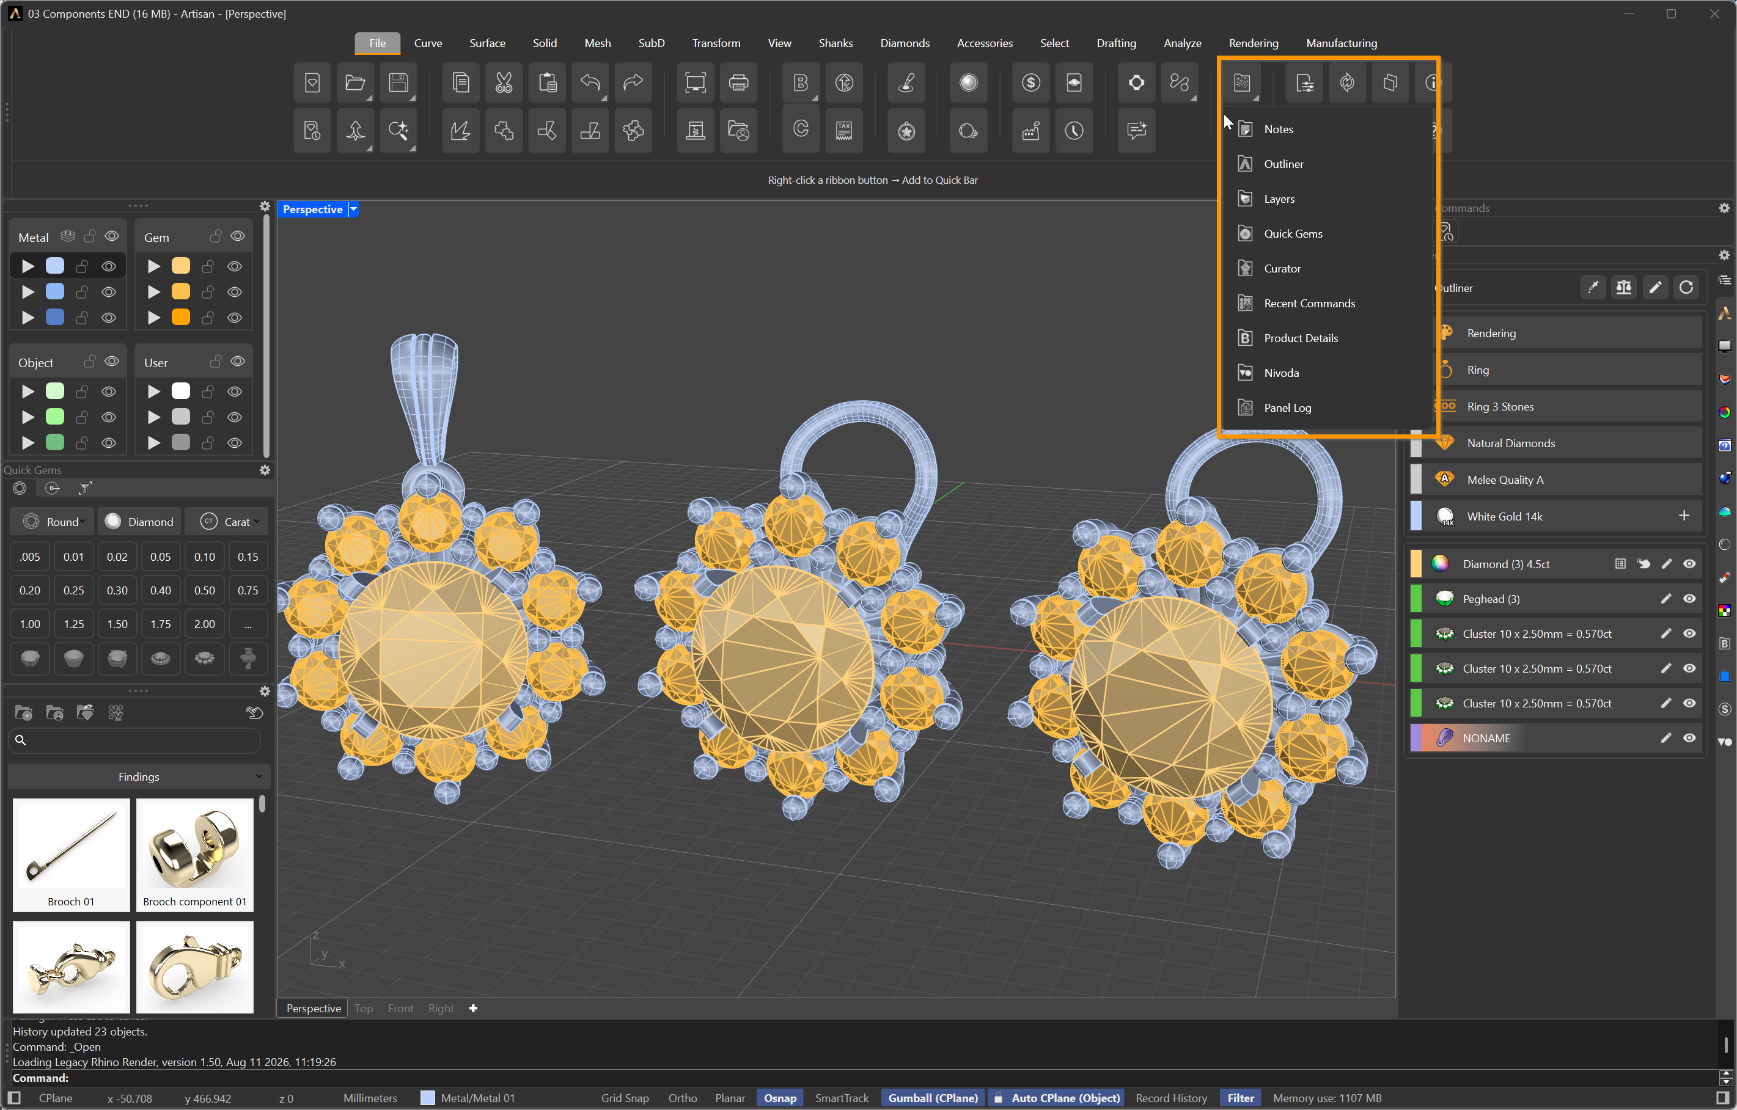1737x1110 pixels.
Task: Click the TAX receipt icon
Action: 844,131
